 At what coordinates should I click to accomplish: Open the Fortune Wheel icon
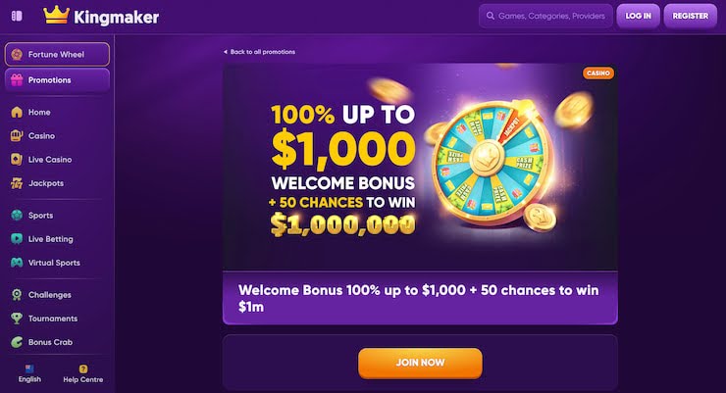tap(17, 54)
